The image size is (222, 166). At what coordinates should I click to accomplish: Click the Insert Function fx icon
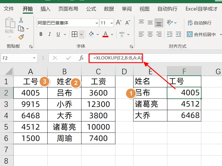click(x=81, y=58)
